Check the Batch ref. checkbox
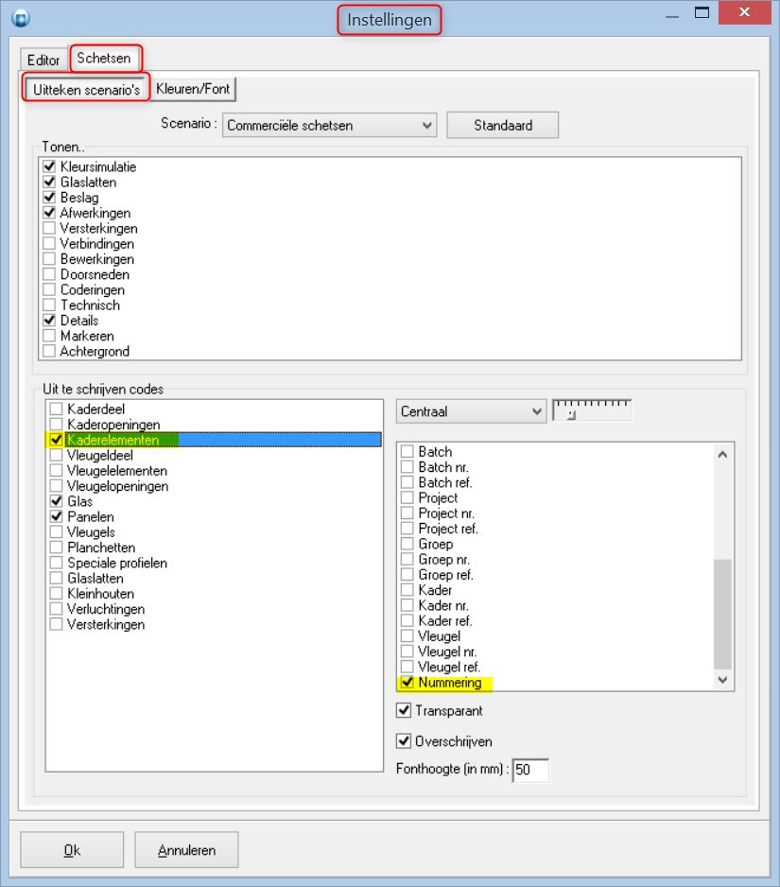 pyautogui.click(x=407, y=482)
